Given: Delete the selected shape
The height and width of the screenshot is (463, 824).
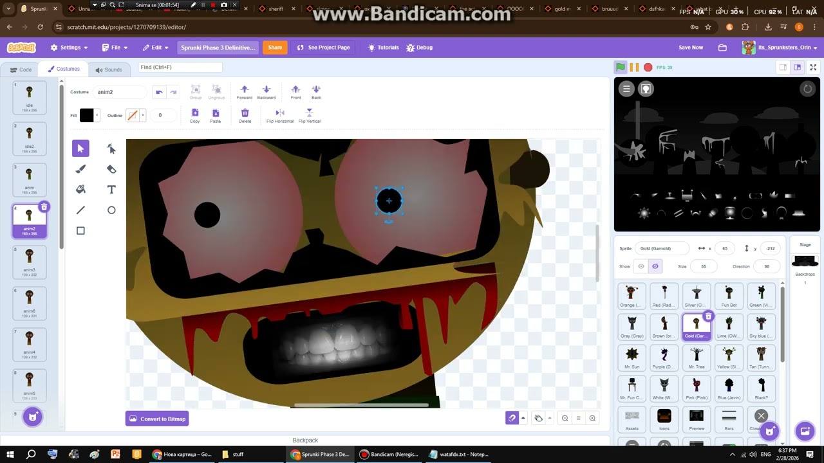Looking at the screenshot, I should [245, 116].
